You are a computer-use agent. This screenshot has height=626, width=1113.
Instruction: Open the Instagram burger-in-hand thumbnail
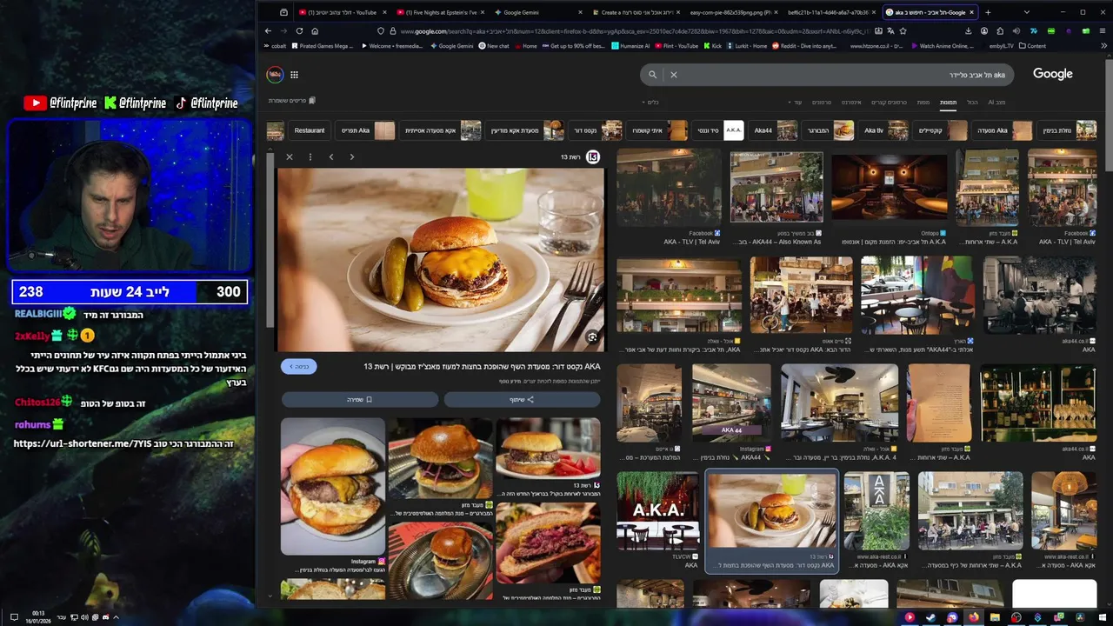(333, 486)
